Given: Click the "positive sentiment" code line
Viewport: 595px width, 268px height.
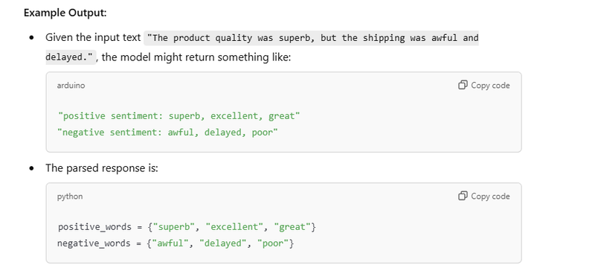Looking at the screenshot, I should pos(178,116).
